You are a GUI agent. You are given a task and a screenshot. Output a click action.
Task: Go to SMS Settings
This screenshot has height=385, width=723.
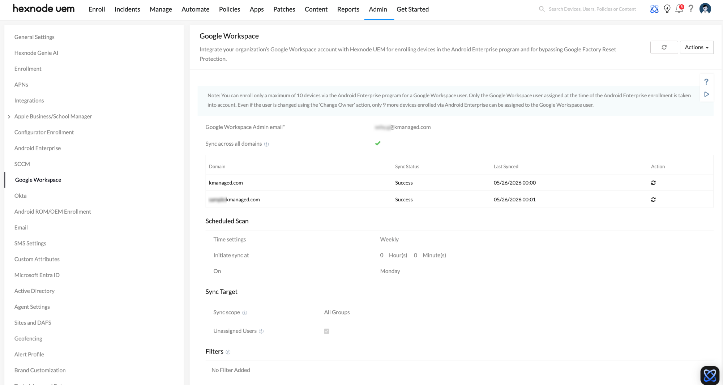pos(30,244)
